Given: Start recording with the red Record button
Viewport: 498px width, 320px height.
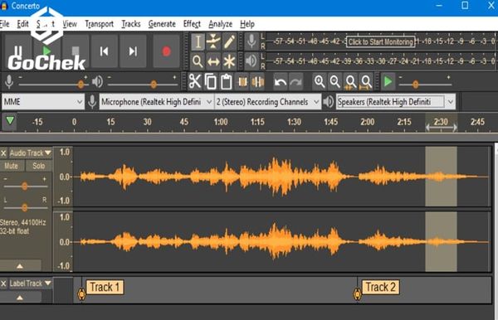Looking at the screenshot, I should pos(166,51).
